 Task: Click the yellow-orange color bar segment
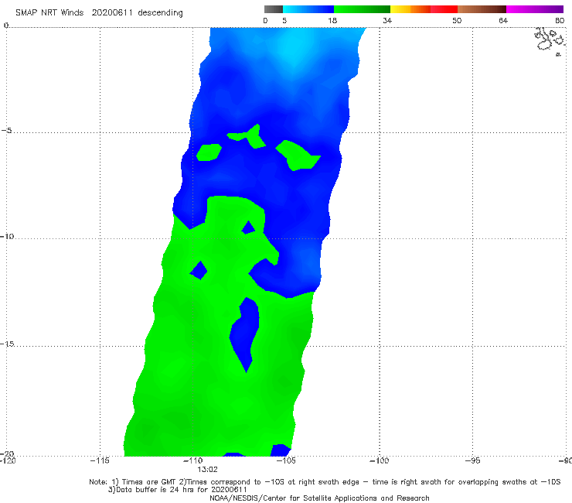pos(410,9)
